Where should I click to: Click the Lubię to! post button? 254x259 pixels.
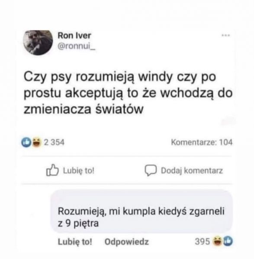point(71,171)
